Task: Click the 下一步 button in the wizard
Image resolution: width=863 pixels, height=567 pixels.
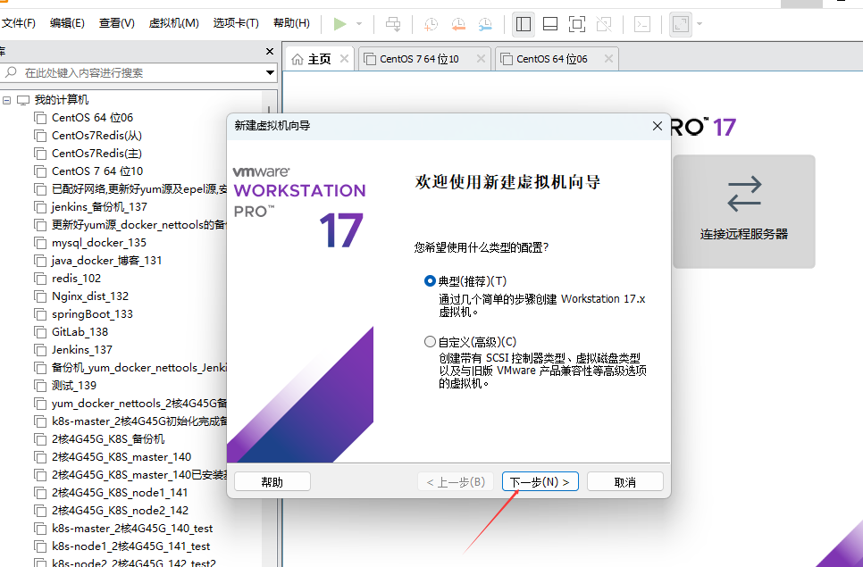Action: click(x=540, y=480)
